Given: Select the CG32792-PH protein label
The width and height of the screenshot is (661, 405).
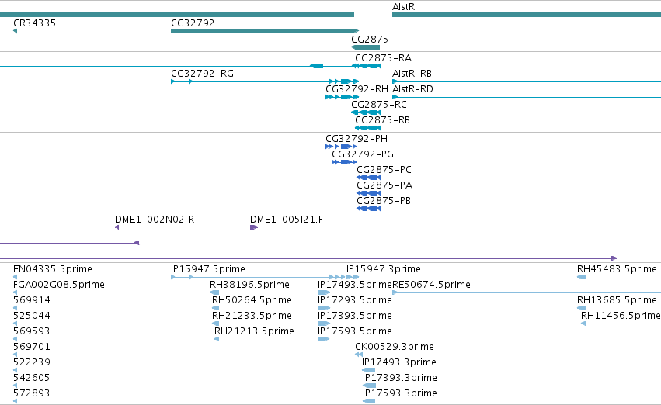Looking at the screenshot, I should [x=357, y=139].
